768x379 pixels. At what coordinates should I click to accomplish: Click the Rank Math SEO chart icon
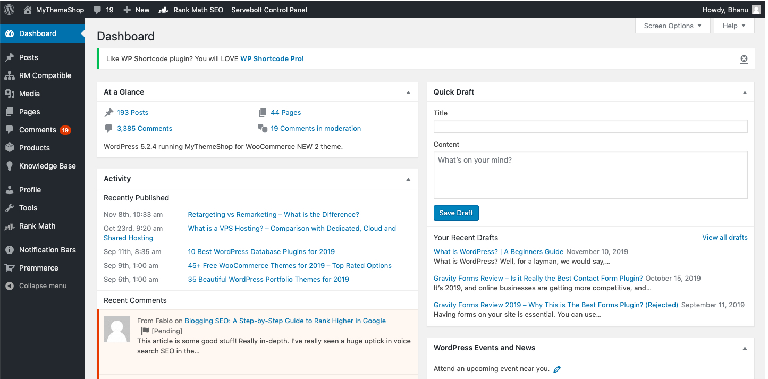tap(164, 10)
